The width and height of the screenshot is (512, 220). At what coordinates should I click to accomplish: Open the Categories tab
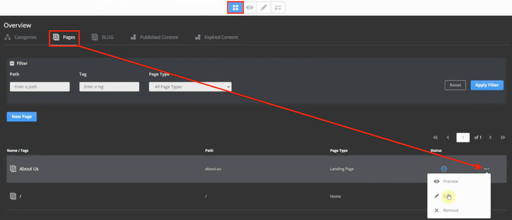pyautogui.click(x=20, y=37)
